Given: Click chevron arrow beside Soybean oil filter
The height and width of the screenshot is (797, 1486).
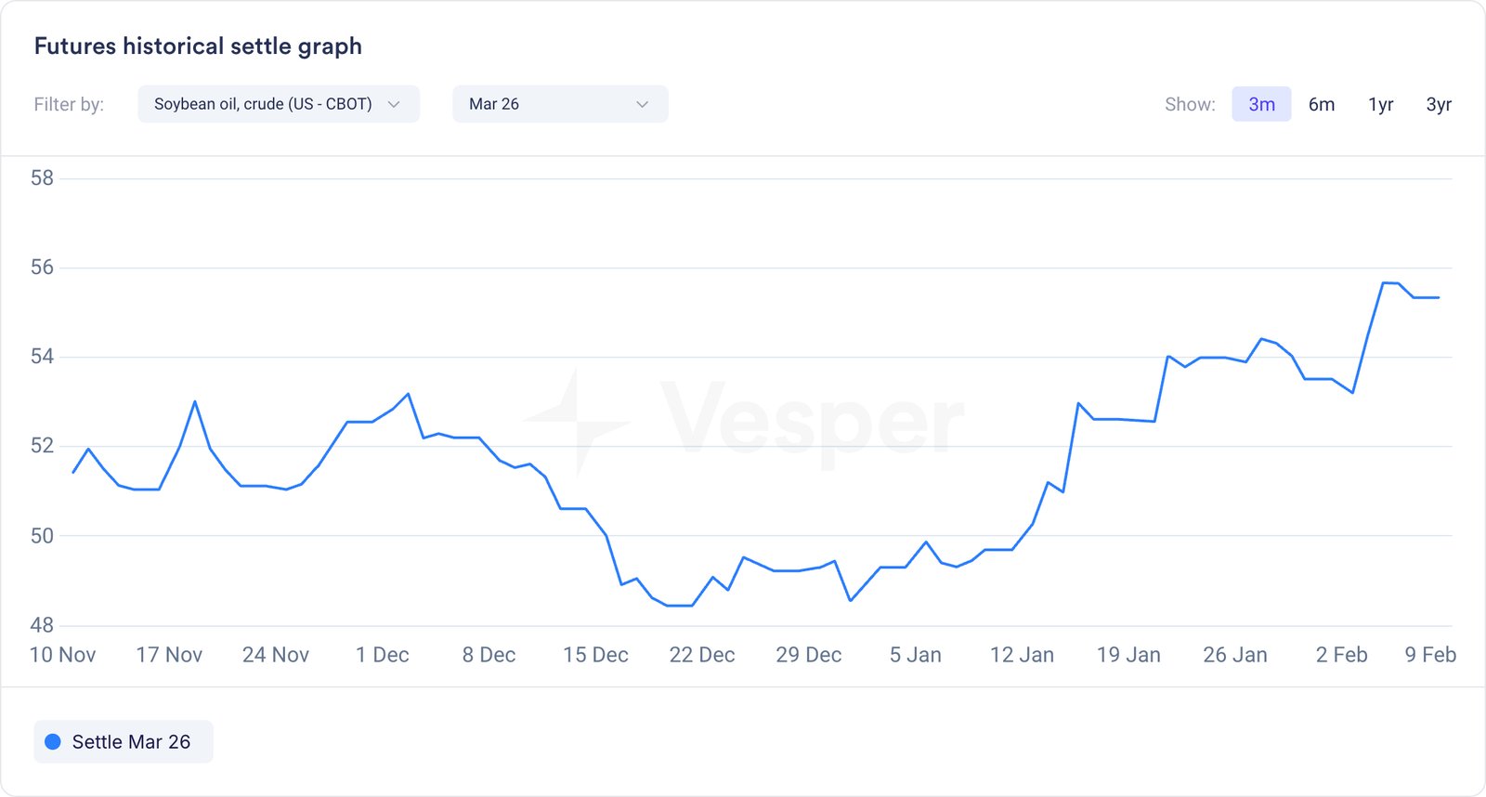Looking at the screenshot, I should [394, 104].
